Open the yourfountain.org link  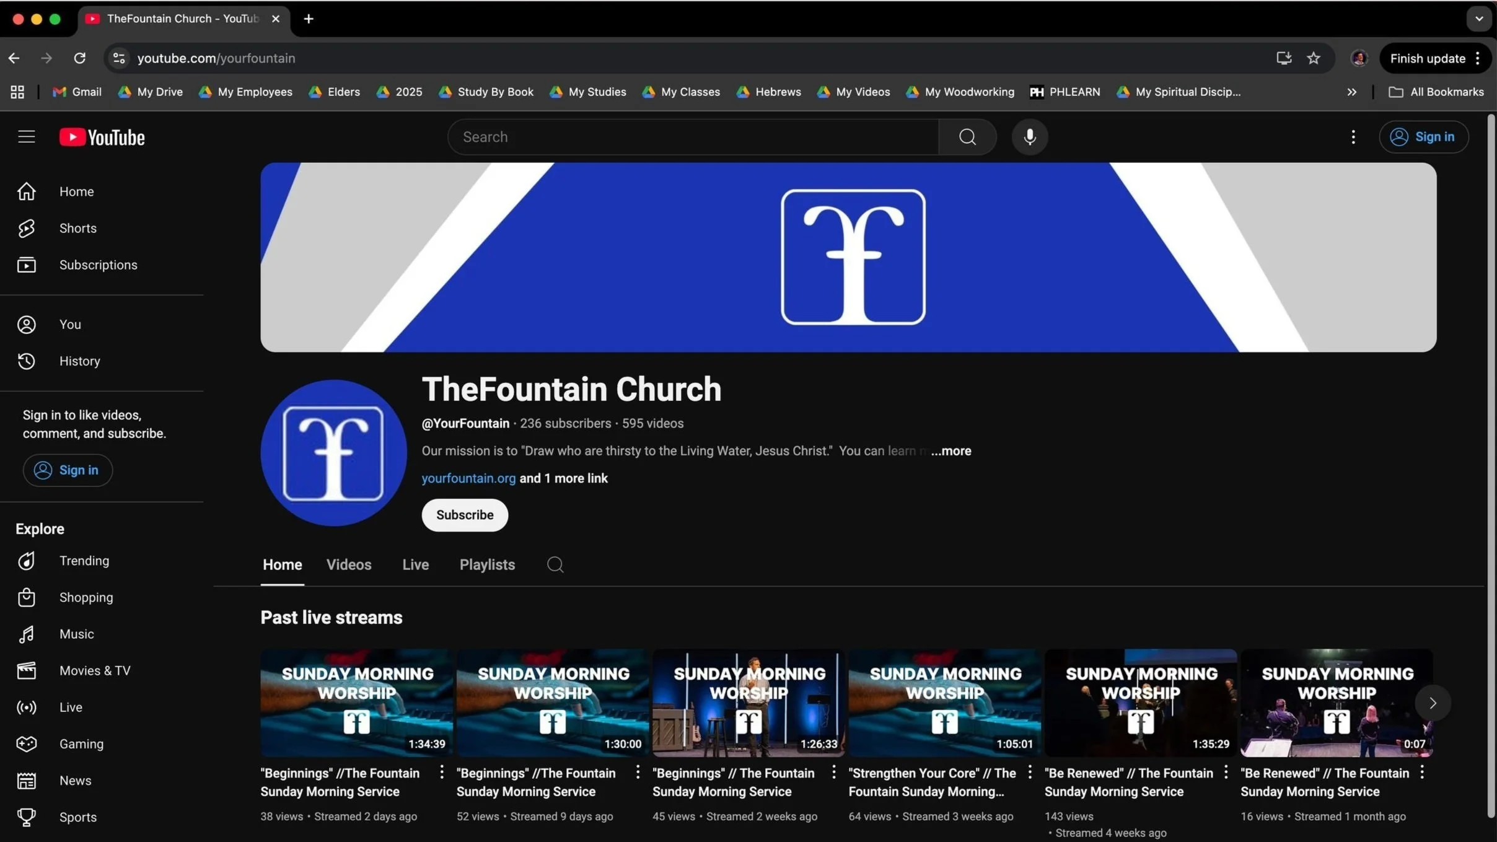click(468, 478)
